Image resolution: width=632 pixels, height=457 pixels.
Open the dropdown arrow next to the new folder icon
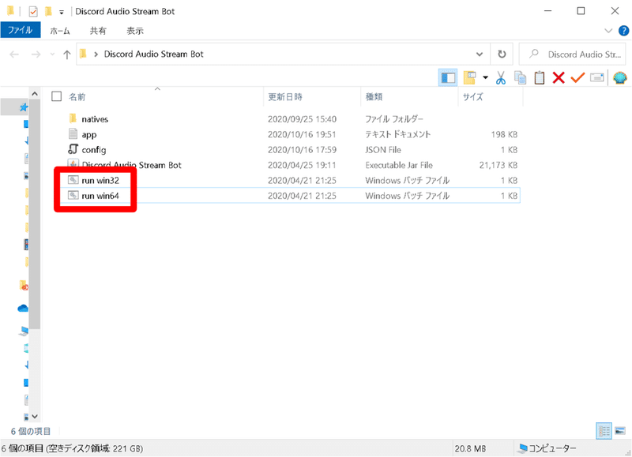point(485,77)
